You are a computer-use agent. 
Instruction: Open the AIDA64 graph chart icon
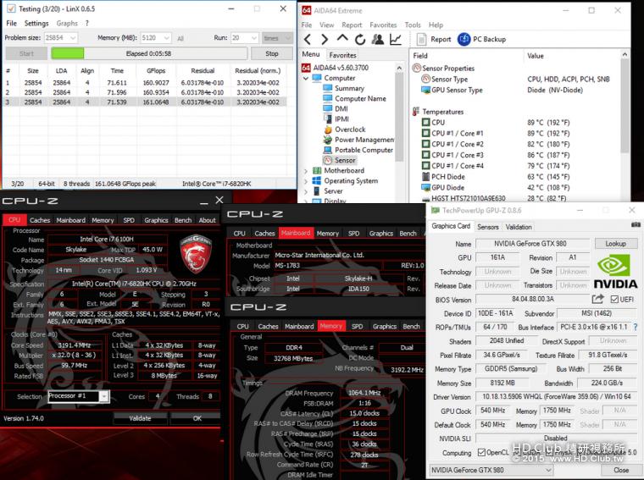point(395,40)
